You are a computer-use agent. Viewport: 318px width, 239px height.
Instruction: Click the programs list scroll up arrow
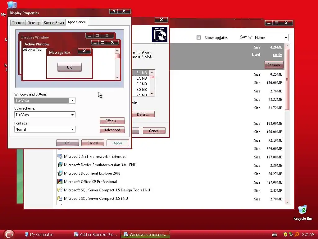287,46
